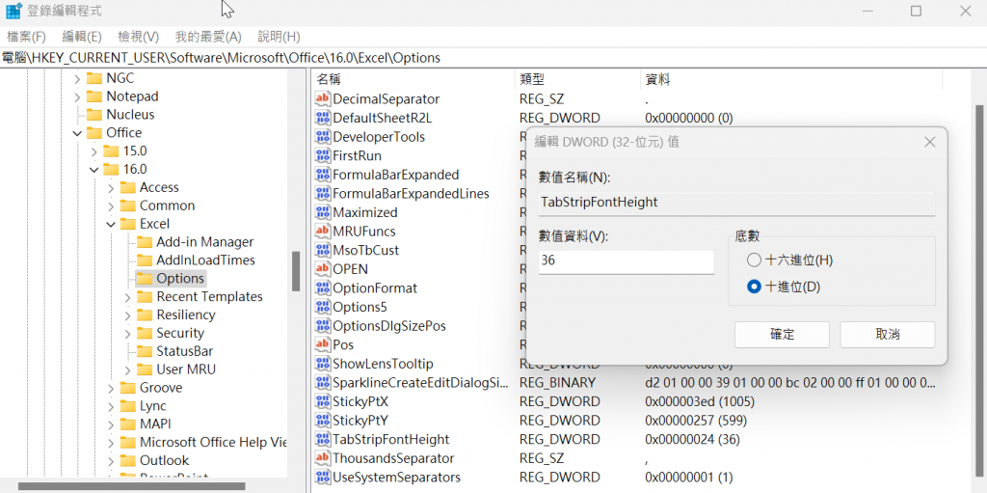This screenshot has width=987, height=493.
Task: Click the value data (數值資料) input field
Action: [x=627, y=261]
